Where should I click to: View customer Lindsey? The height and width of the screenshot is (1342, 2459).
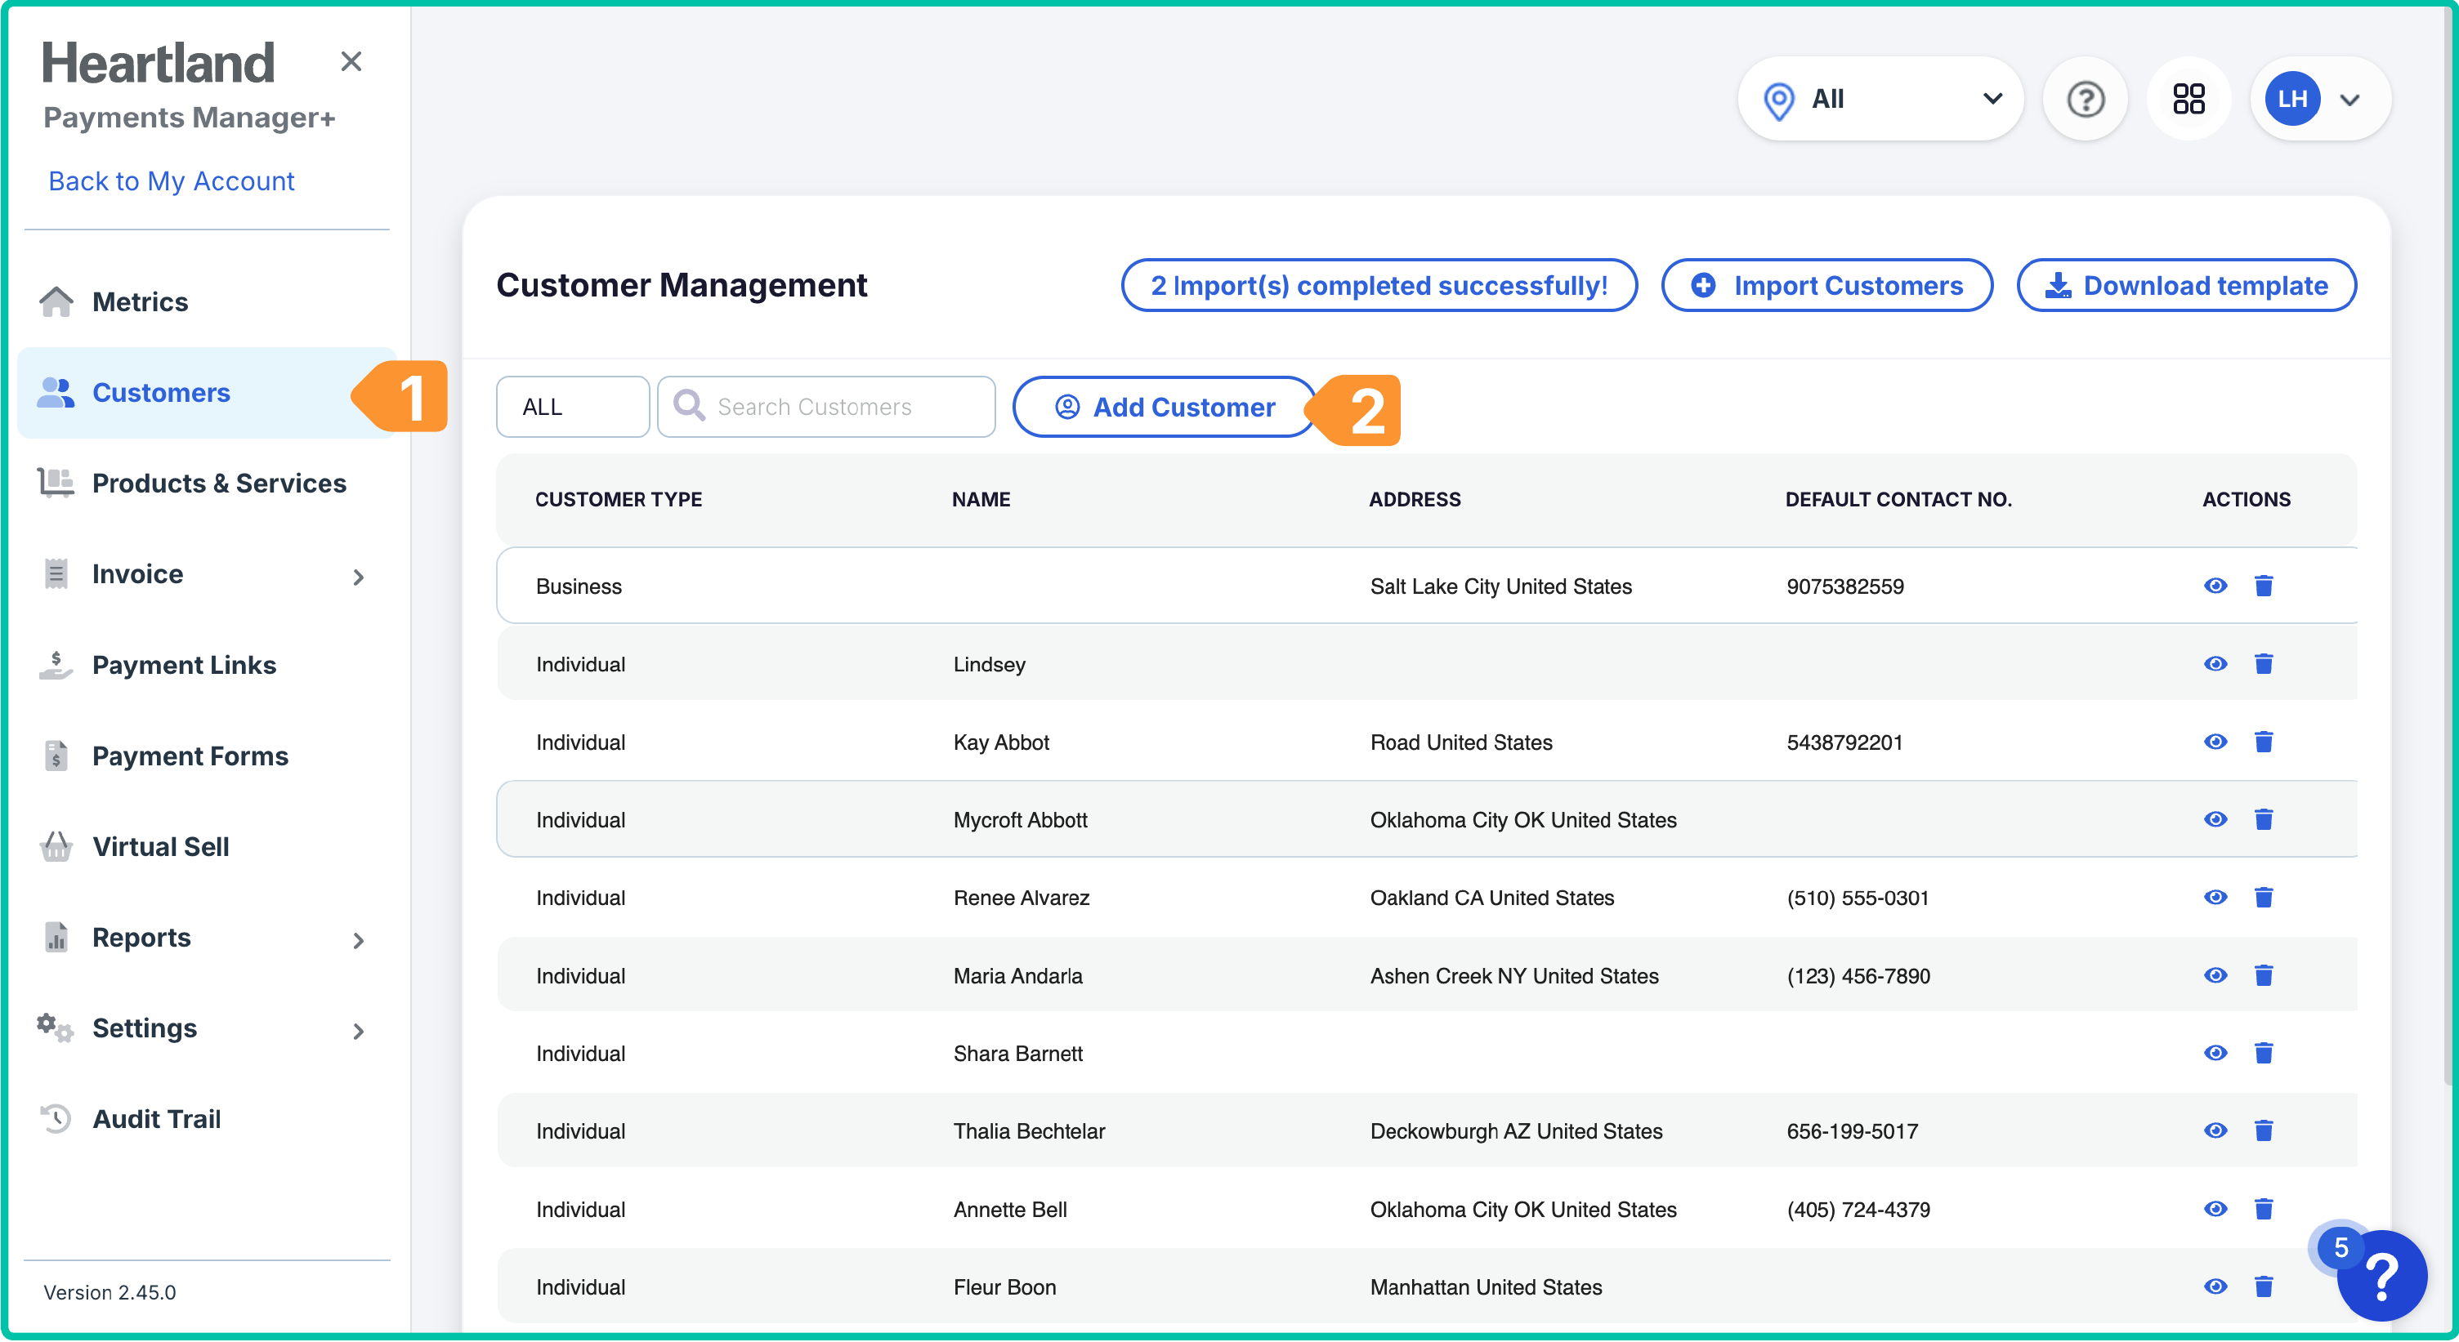(x=2215, y=664)
